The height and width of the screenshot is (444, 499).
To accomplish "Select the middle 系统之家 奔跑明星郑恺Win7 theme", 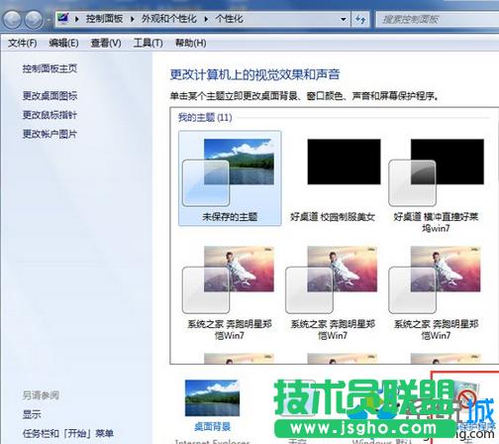I will click(333, 292).
